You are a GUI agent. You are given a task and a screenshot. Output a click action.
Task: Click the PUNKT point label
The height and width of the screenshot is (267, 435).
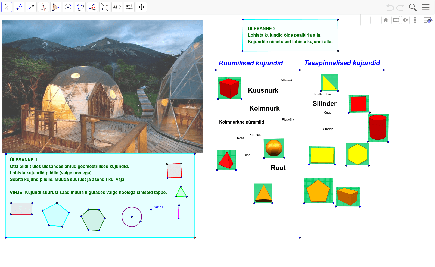(158, 207)
